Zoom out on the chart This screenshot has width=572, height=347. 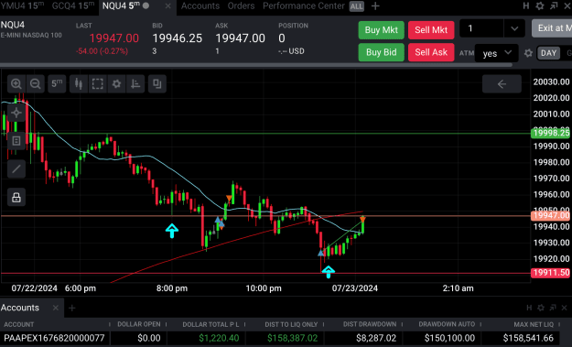36,84
